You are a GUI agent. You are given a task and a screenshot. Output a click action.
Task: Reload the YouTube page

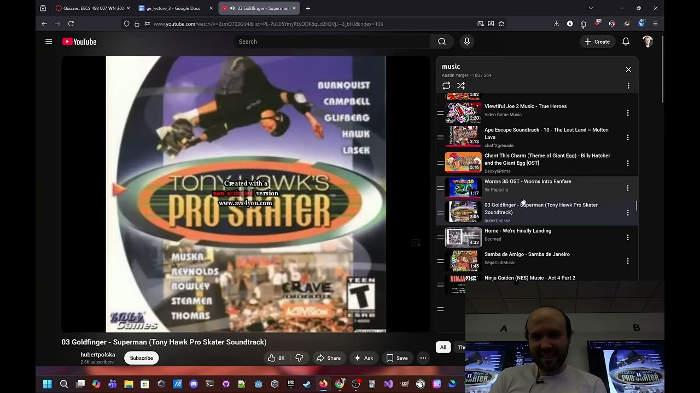71,23
